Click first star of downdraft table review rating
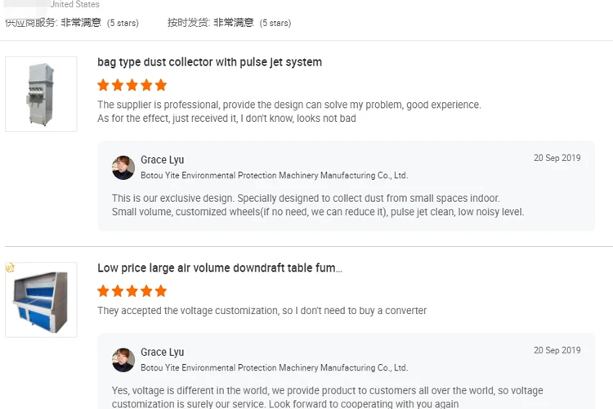Viewport: 613px width, 409px height. 103,291
